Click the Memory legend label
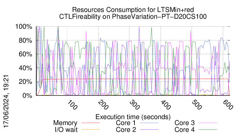This screenshot has width=242, height=135. (x=65, y=123)
